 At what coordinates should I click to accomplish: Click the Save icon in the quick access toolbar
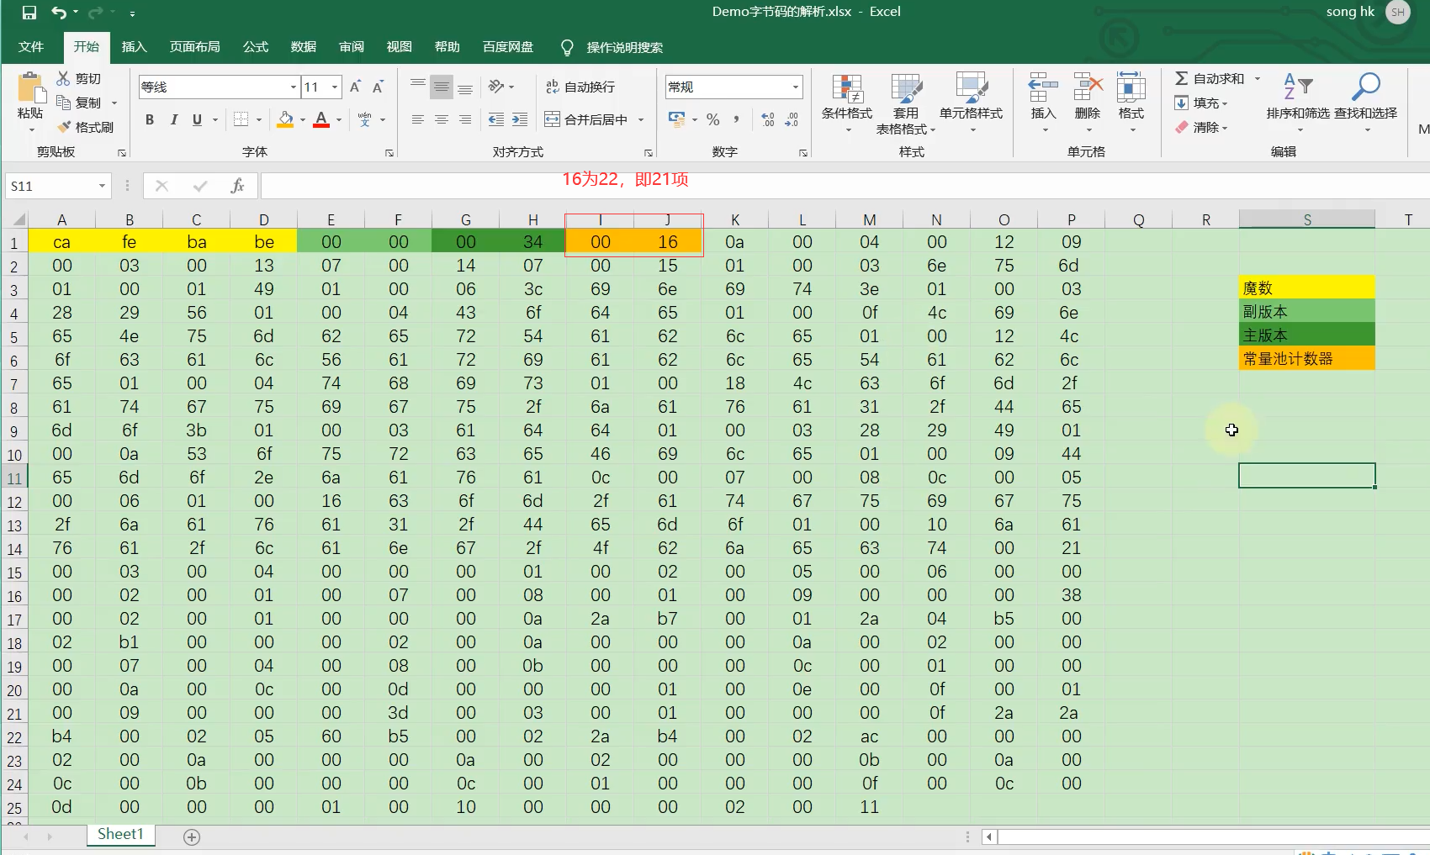coord(29,13)
